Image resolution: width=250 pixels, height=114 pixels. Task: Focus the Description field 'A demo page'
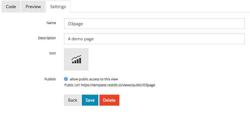[x=154, y=39]
